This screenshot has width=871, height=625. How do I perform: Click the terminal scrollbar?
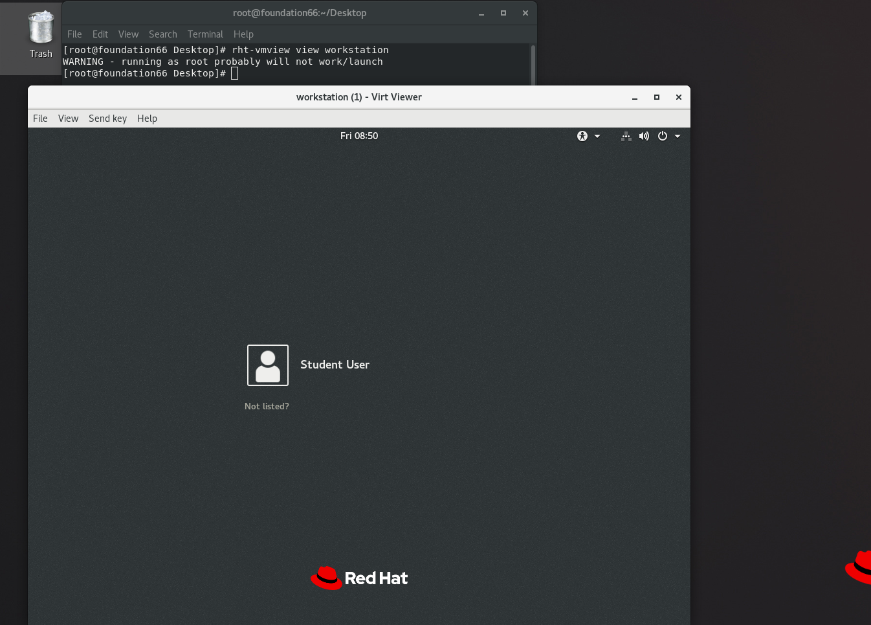point(533,64)
